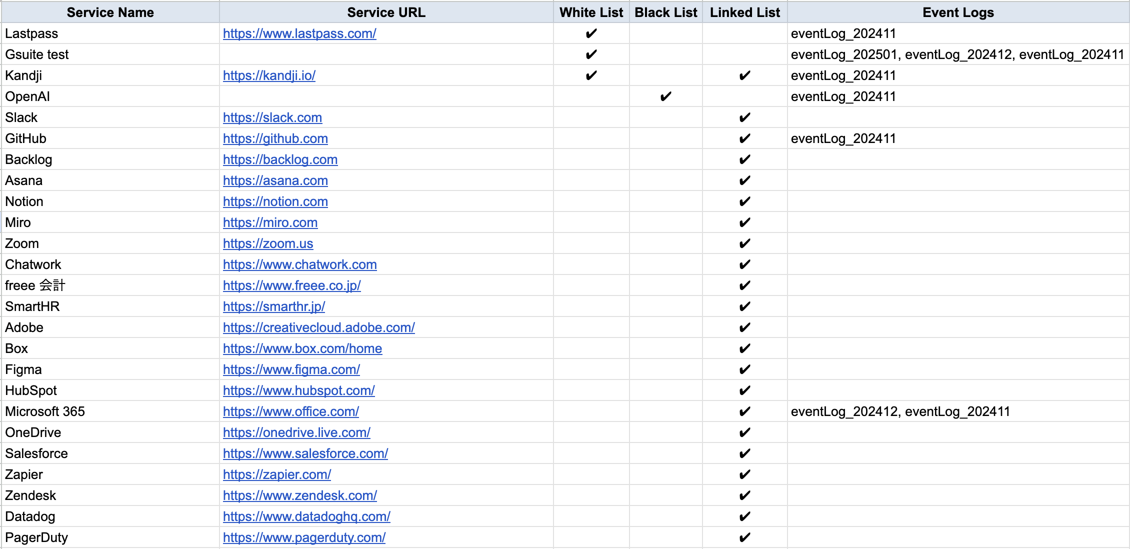
Task: Visit the pagerduty.com link
Action: pos(304,537)
